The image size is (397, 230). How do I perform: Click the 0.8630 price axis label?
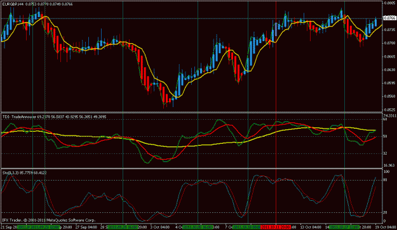click(389, 70)
